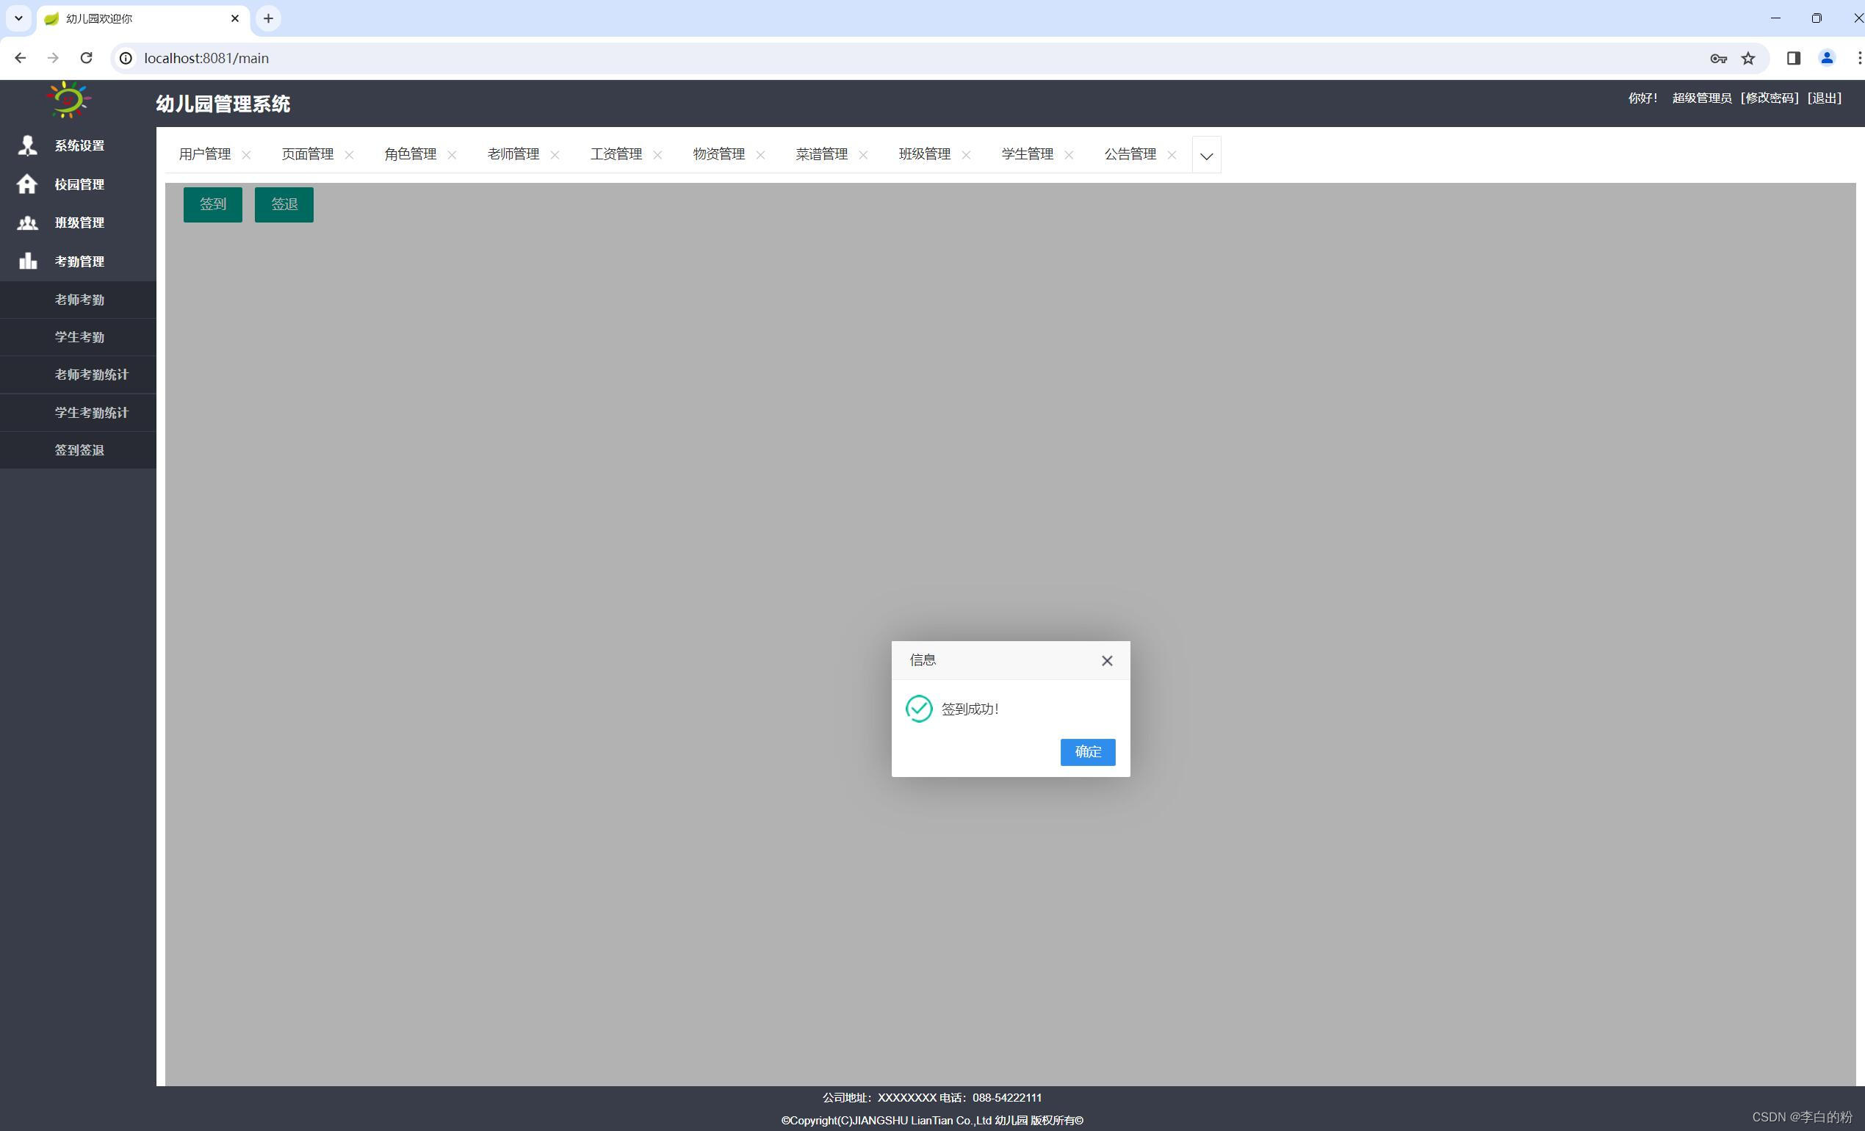The height and width of the screenshot is (1131, 1865).
Task: Click the 系统设置 user icon
Action: point(28,145)
